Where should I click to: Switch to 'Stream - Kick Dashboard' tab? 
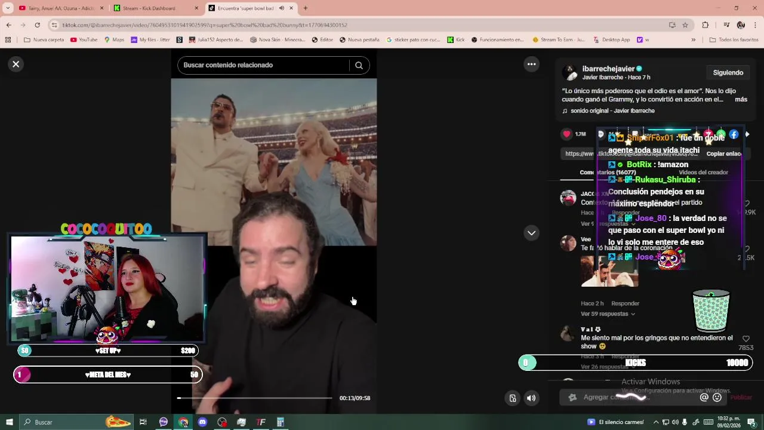point(155,8)
